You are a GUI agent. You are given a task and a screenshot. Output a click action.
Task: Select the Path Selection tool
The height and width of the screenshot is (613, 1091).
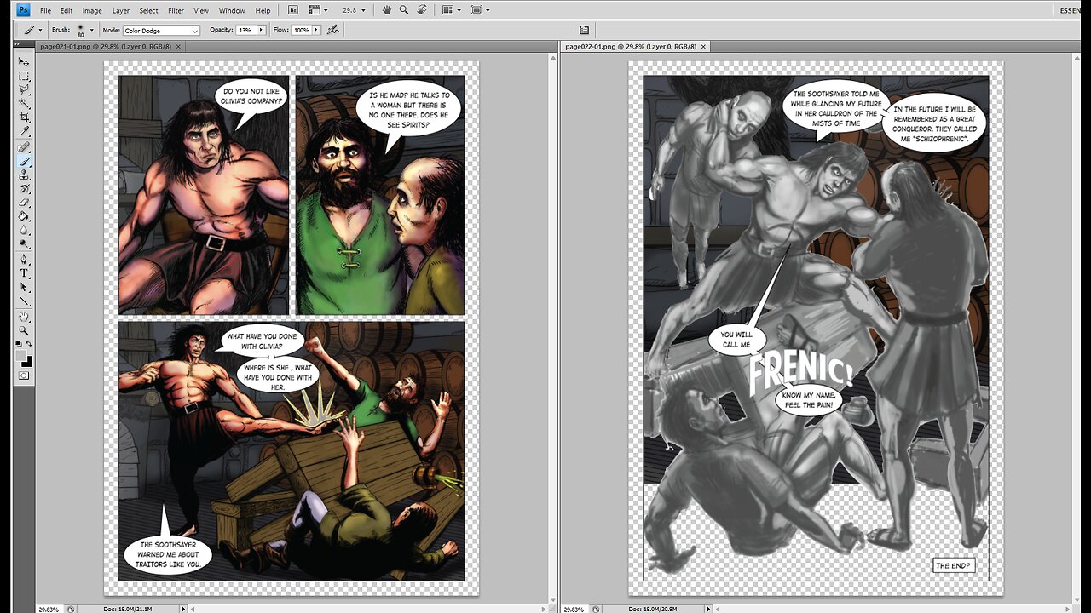24,288
